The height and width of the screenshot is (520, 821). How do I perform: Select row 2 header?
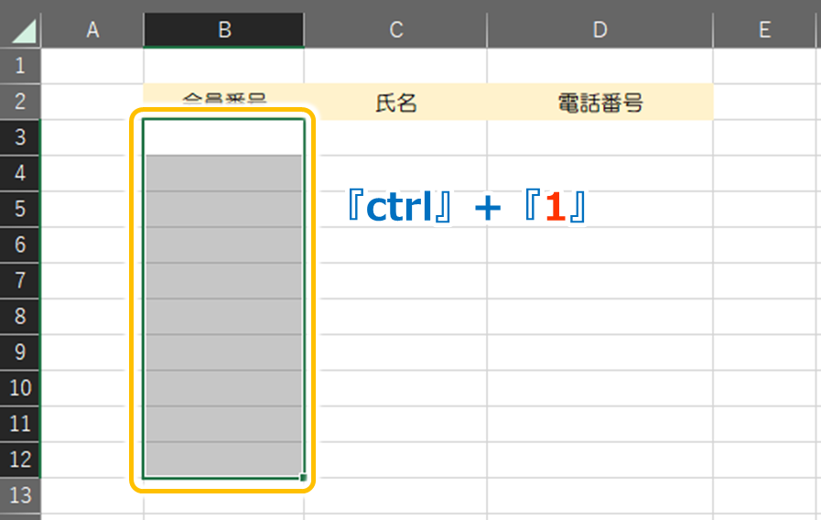coord(21,102)
